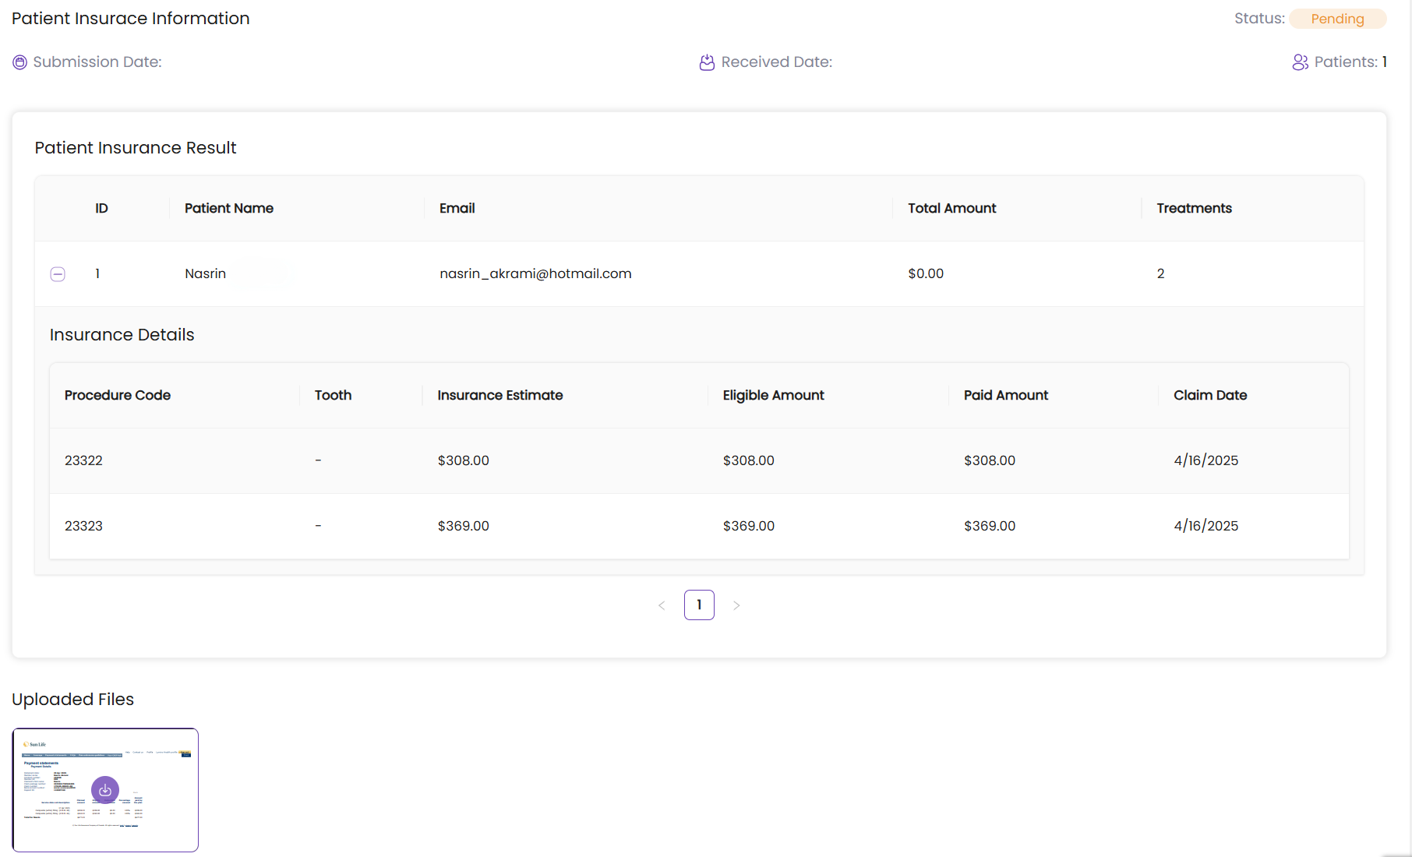Click the Patients people icon

[x=1301, y=62]
